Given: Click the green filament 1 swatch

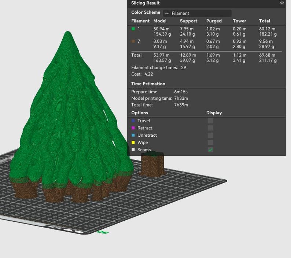Looking at the screenshot, I should [x=133, y=29].
